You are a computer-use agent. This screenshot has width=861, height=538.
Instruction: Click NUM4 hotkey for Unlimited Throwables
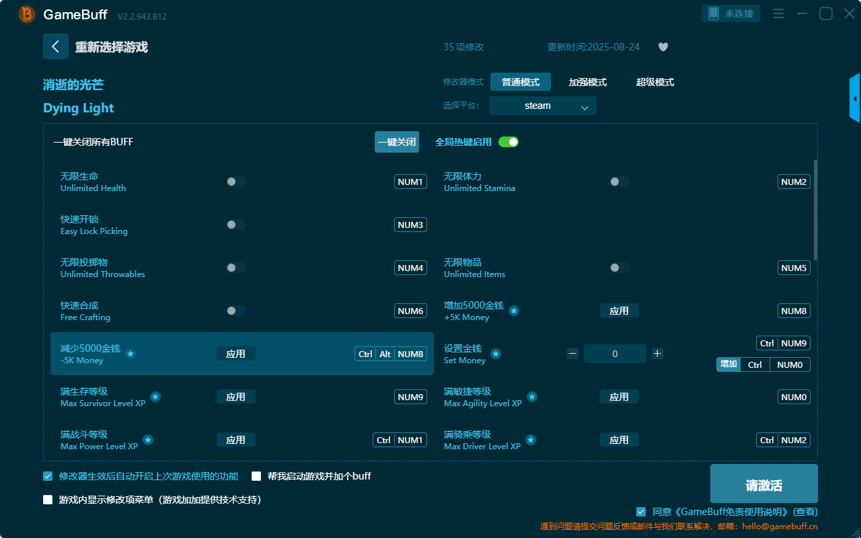410,268
